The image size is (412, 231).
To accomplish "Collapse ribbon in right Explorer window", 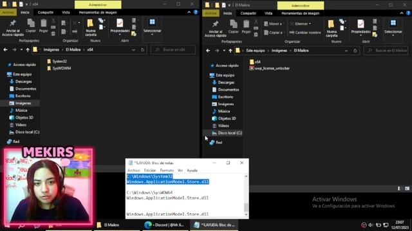I will click(402, 13).
